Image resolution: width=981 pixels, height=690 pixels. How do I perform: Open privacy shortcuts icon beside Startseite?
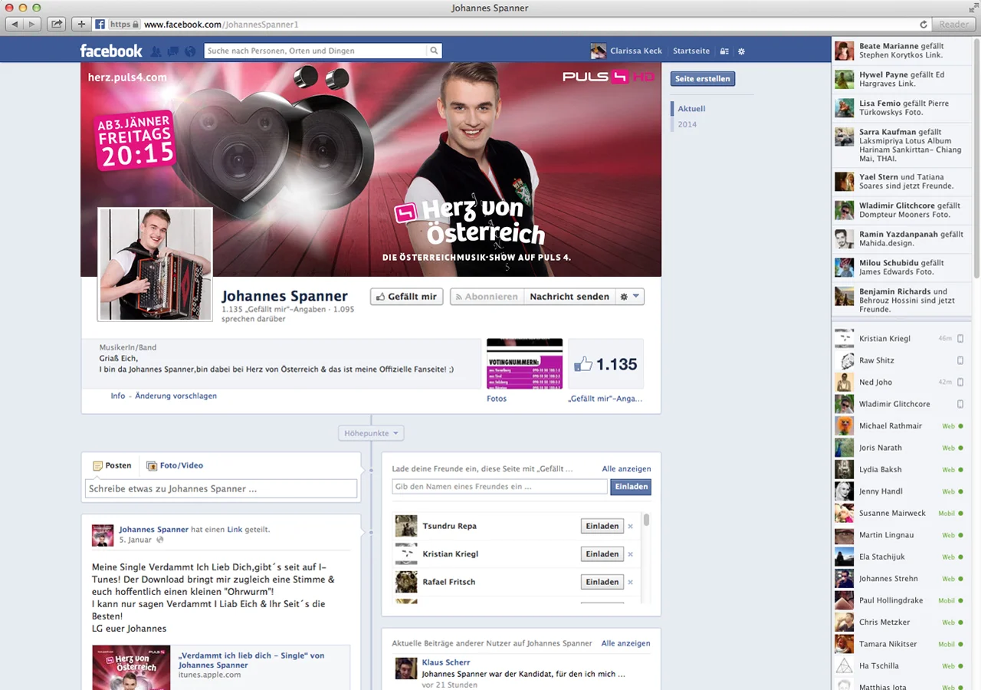[724, 51]
